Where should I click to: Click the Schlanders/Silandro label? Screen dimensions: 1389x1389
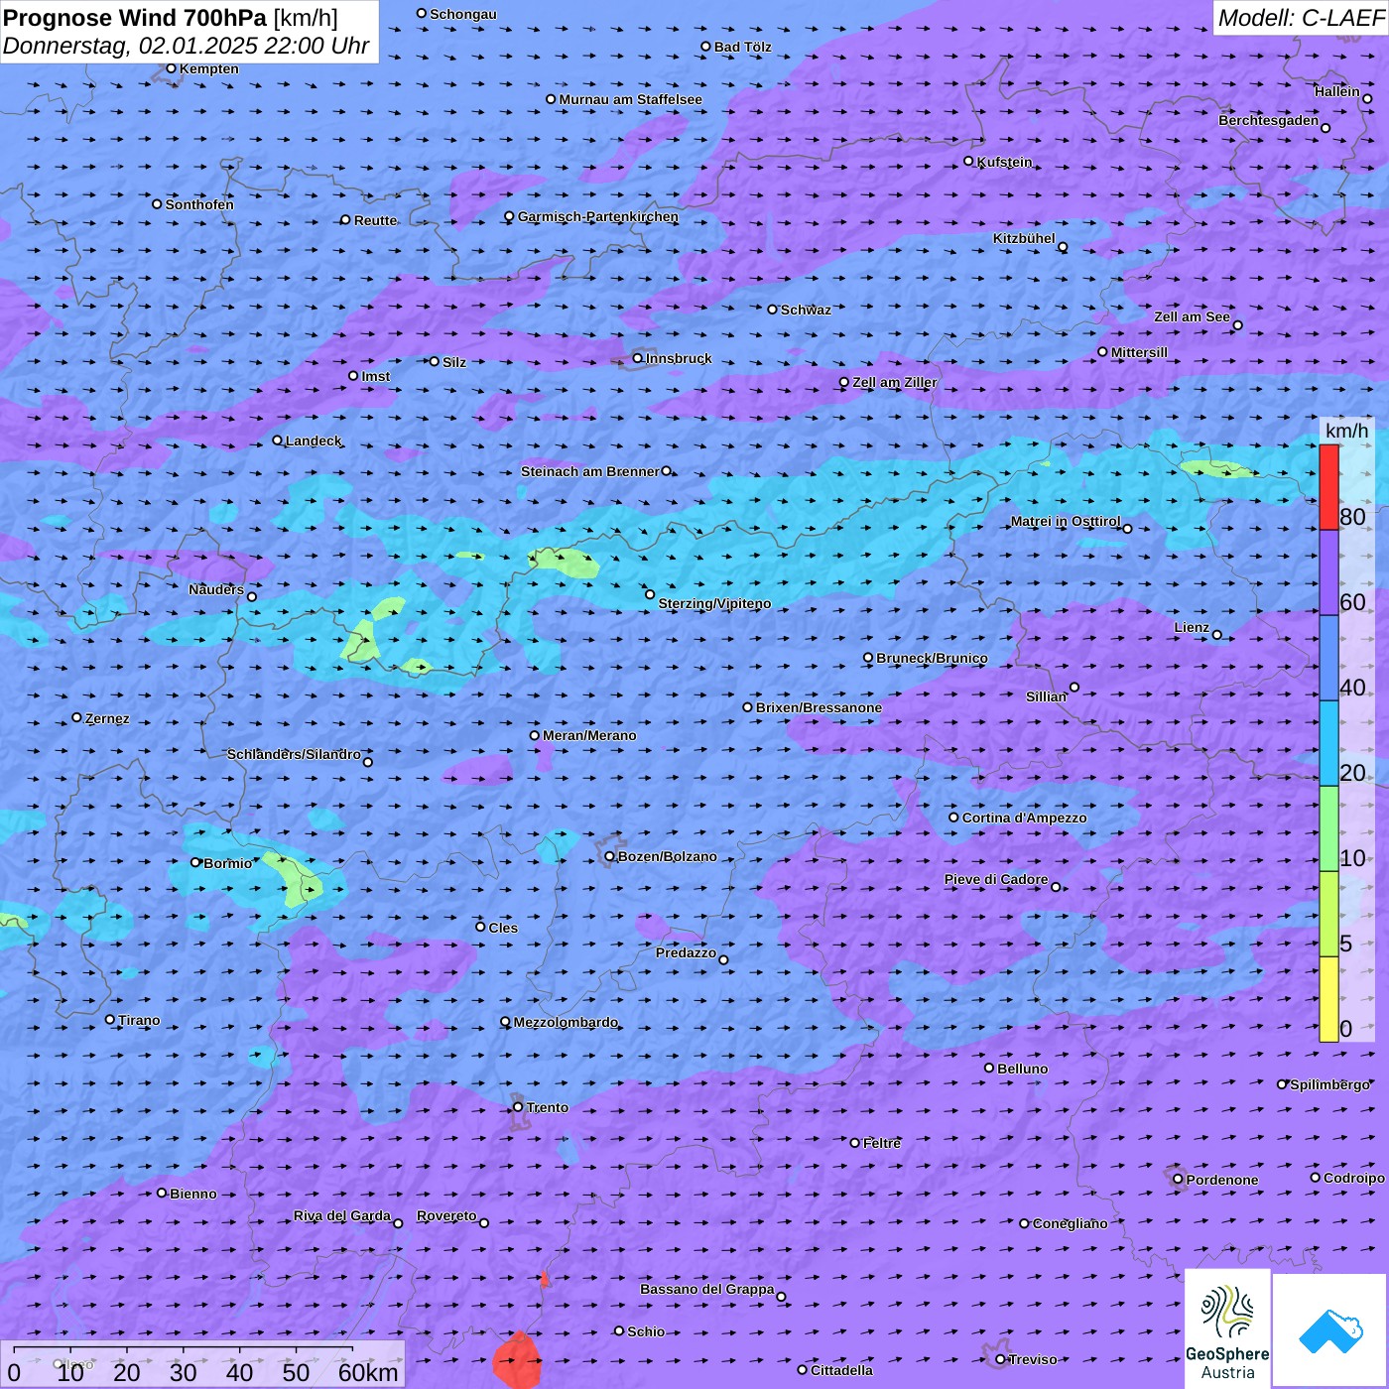294,754
